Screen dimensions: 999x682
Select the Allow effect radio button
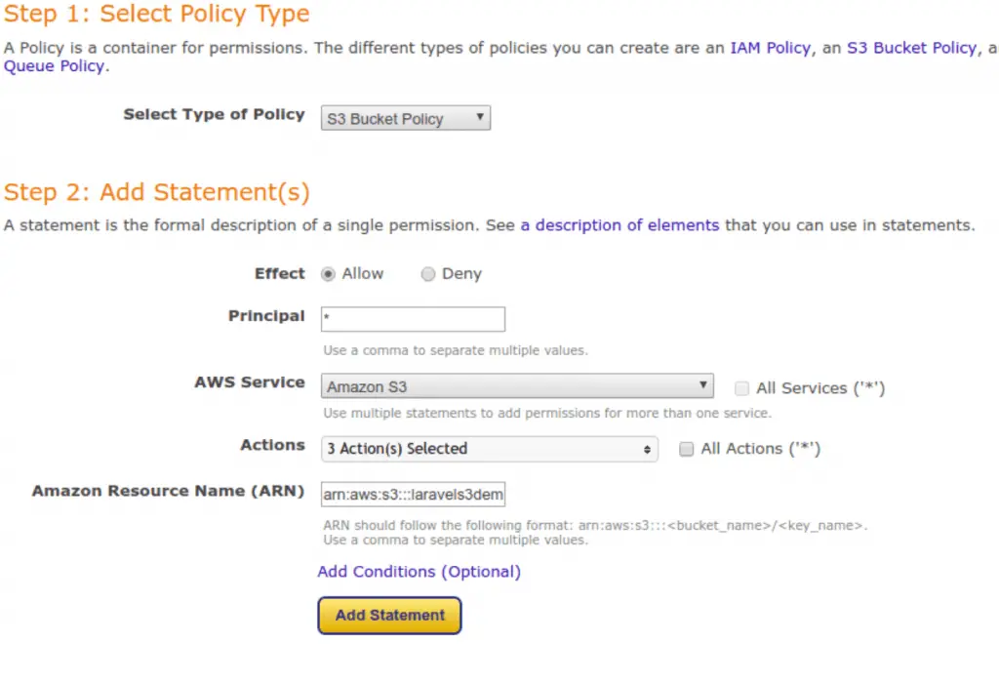tap(329, 274)
